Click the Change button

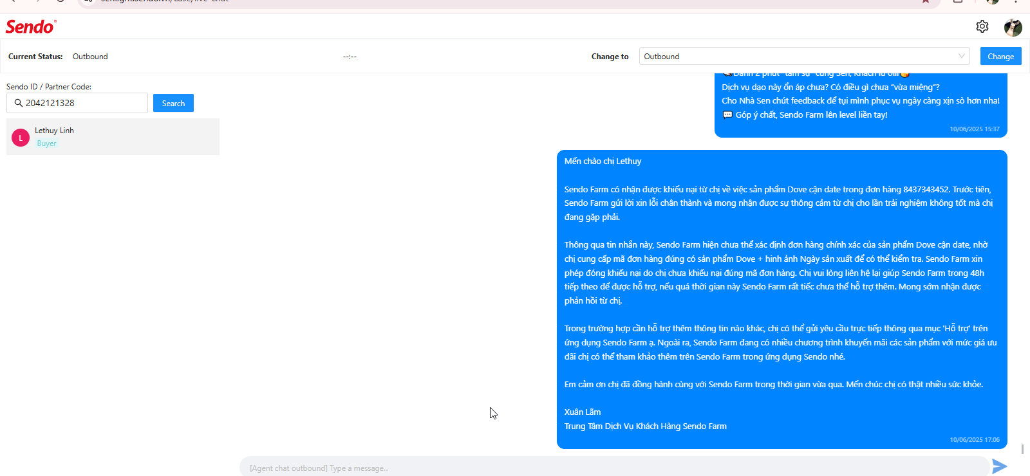[1000, 56]
